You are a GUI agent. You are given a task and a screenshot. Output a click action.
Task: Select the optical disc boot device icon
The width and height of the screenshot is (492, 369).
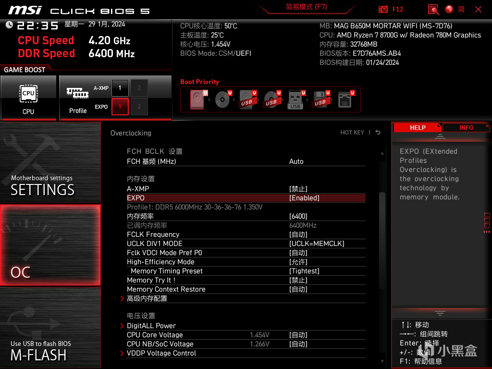[223, 99]
